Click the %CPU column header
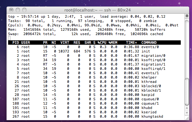 [x=102, y=43]
